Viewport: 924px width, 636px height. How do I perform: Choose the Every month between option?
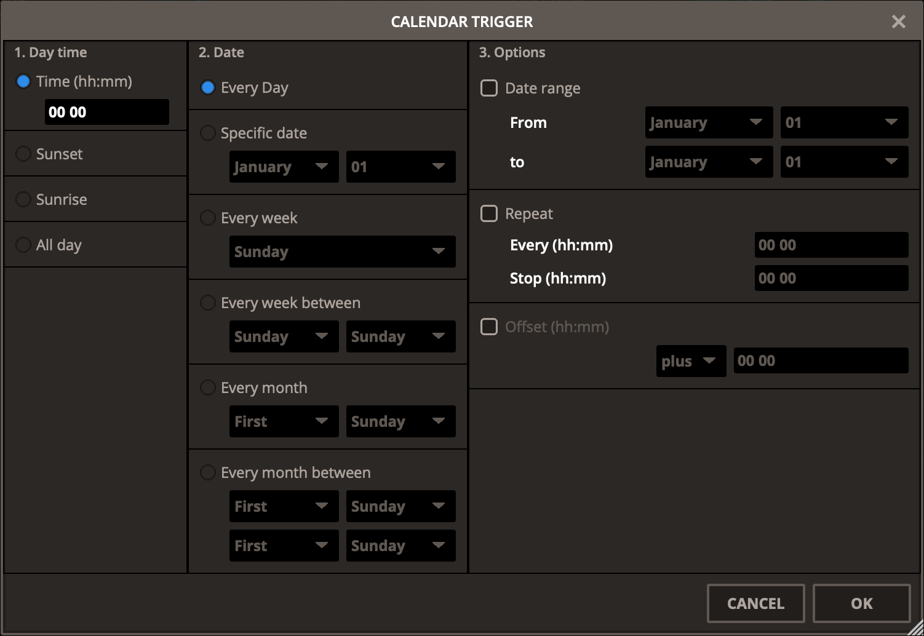(x=208, y=472)
